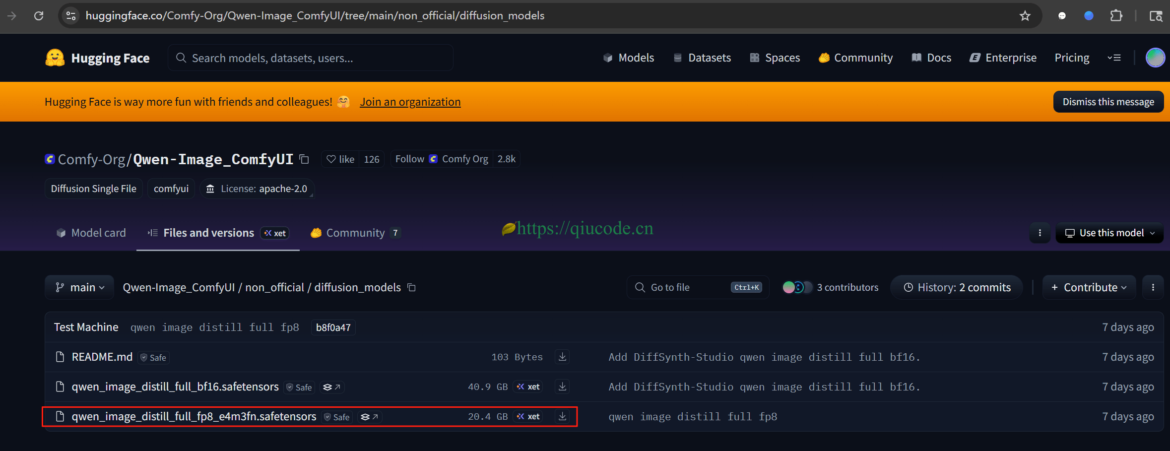The image size is (1170, 451).
Task: Click the Diffusion Single File tag
Action: click(x=94, y=189)
